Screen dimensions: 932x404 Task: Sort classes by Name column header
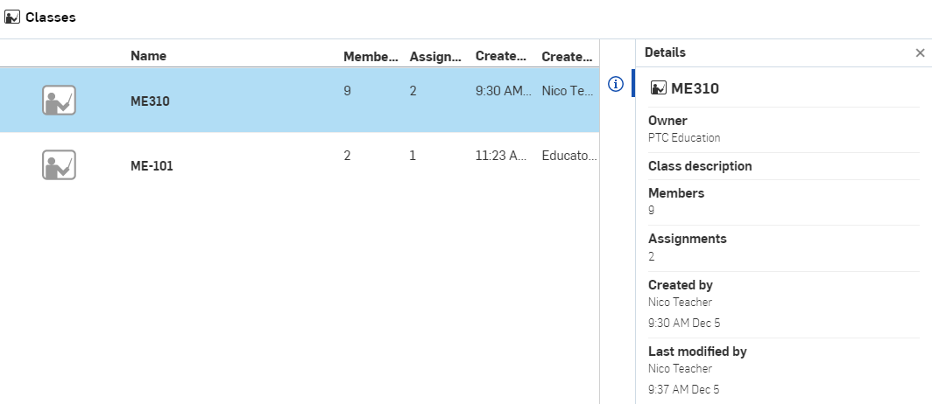[148, 56]
